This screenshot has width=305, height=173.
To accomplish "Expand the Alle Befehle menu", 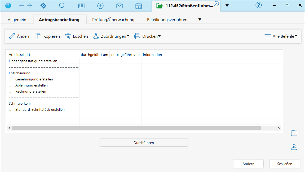I will [x=281, y=36].
